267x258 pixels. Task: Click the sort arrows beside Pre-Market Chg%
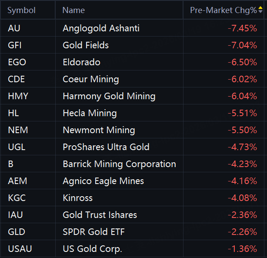pyautogui.click(x=260, y=10)
